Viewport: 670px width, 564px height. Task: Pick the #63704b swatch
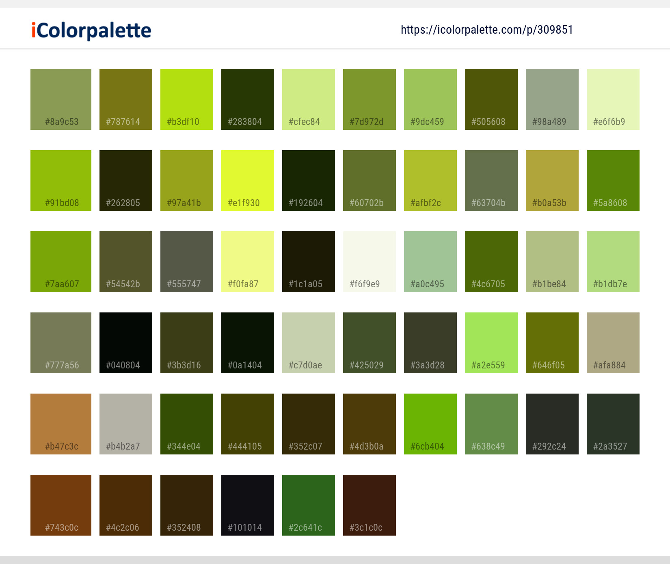[491, 181]
